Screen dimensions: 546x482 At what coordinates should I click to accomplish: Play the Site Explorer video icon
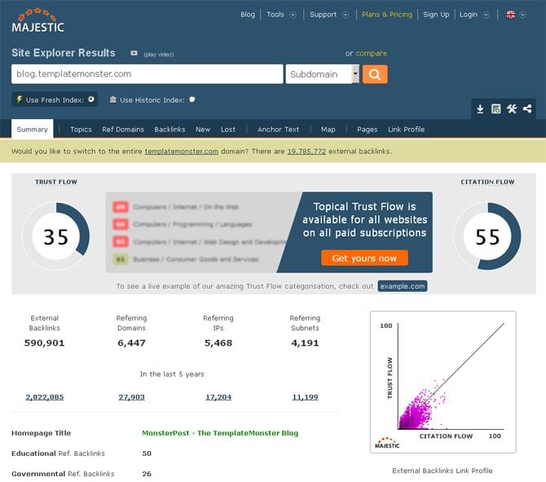point(134,53)
